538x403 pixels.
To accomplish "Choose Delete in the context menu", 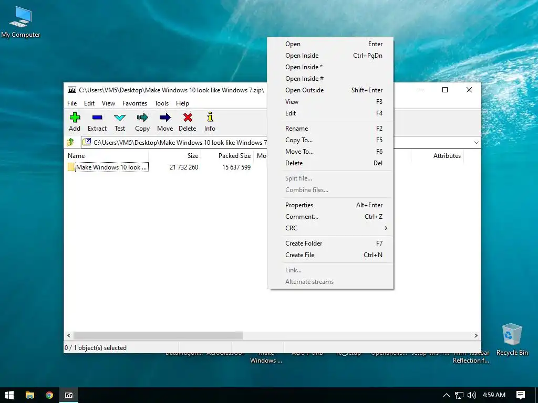I will 330,163.
